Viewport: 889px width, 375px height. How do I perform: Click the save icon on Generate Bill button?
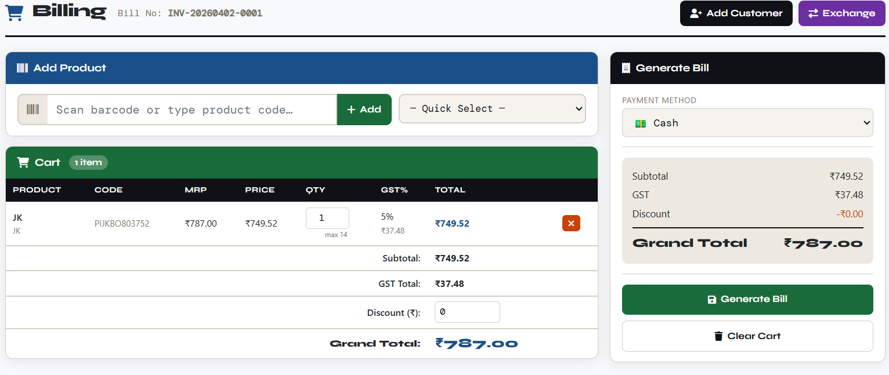[712, 299]
